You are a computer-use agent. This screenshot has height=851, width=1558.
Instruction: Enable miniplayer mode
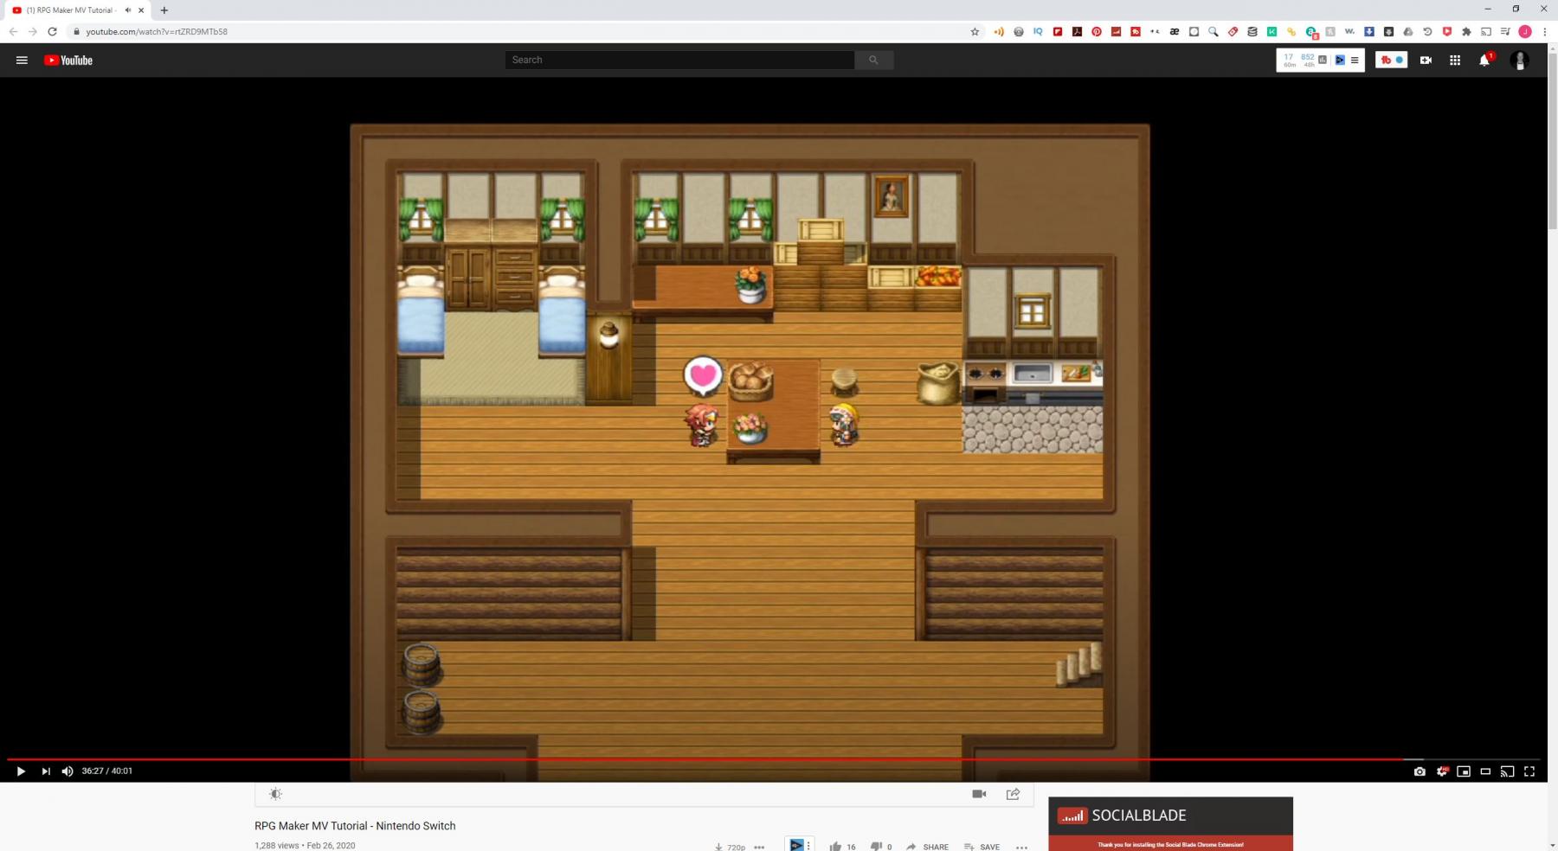click(x=1464, y=771)
